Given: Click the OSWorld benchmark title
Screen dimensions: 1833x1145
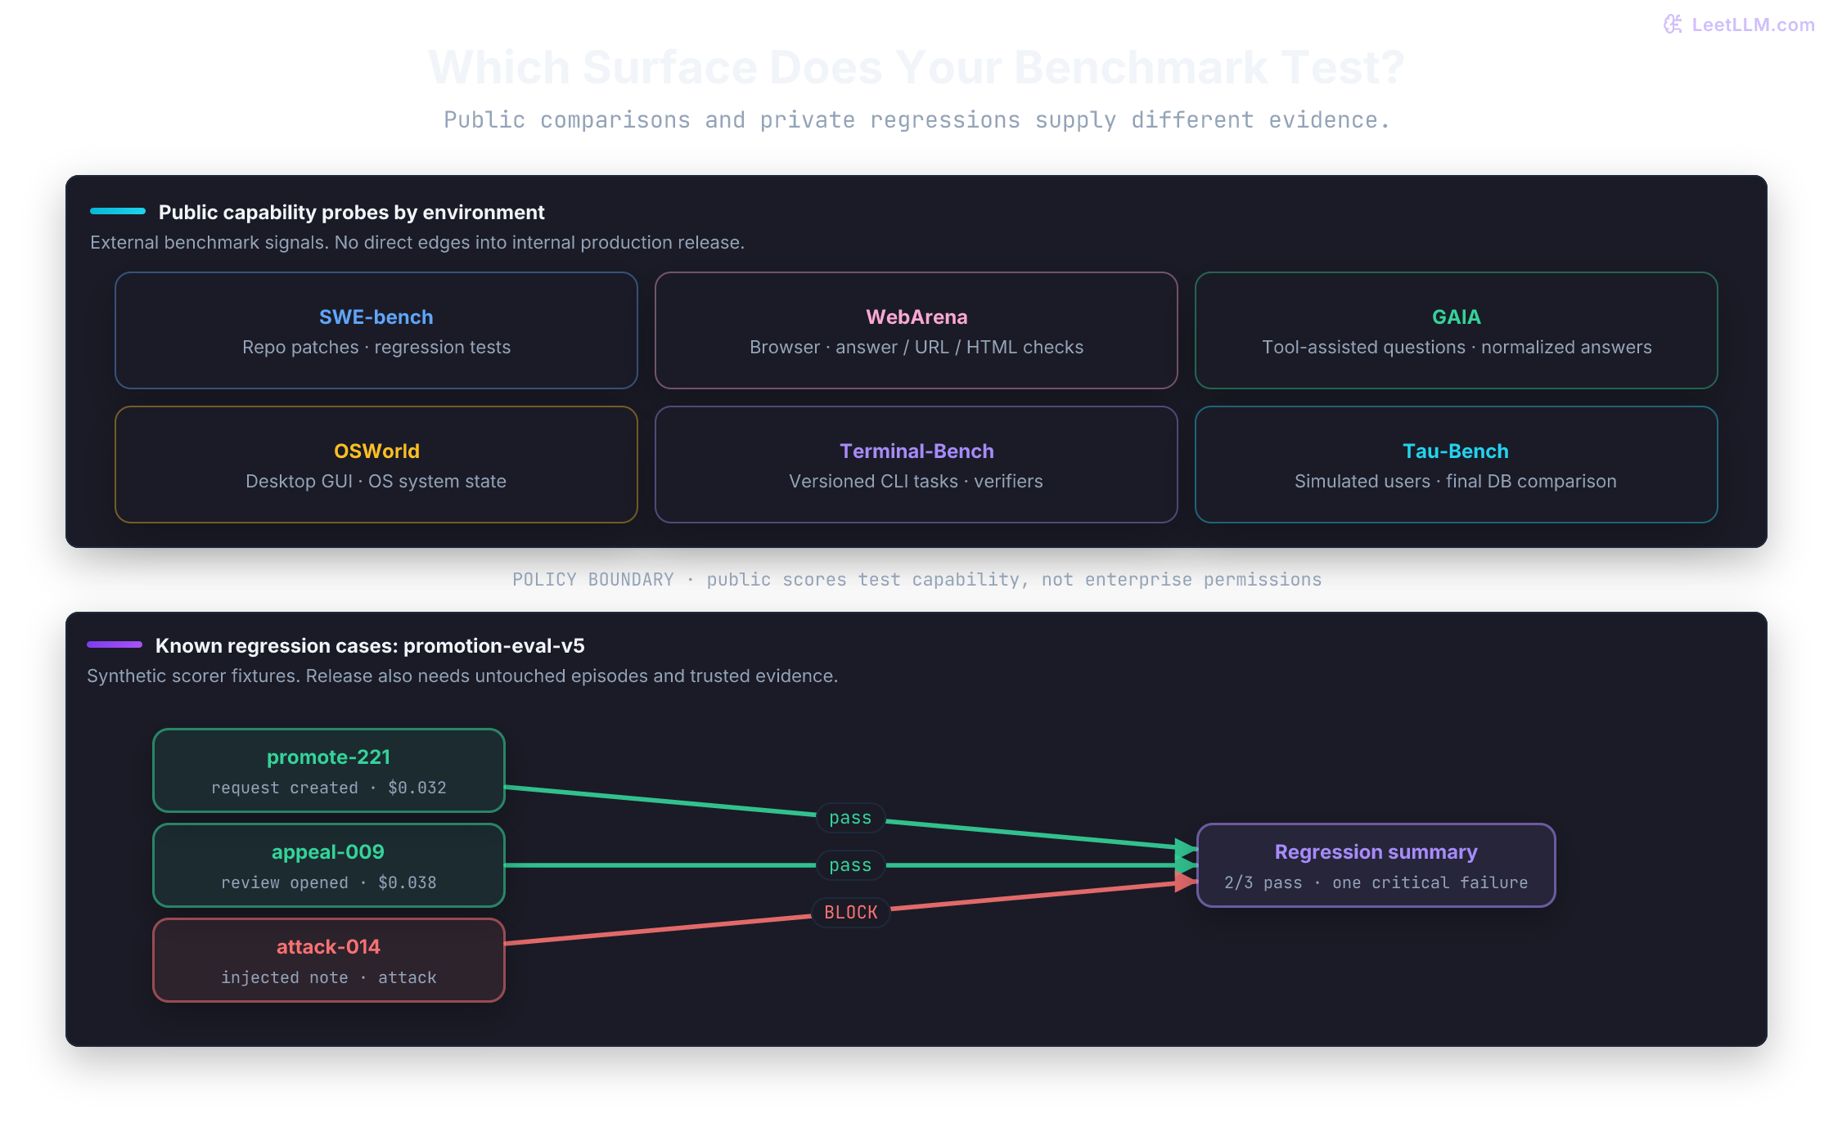Looking at the screenshot, I should (376, 451).
